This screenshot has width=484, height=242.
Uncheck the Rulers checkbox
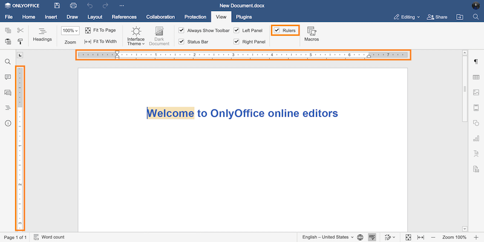[277, 30]
